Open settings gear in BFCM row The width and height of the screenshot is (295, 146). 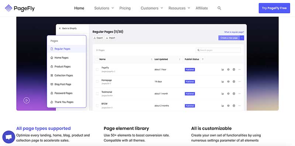coord(234,106)
